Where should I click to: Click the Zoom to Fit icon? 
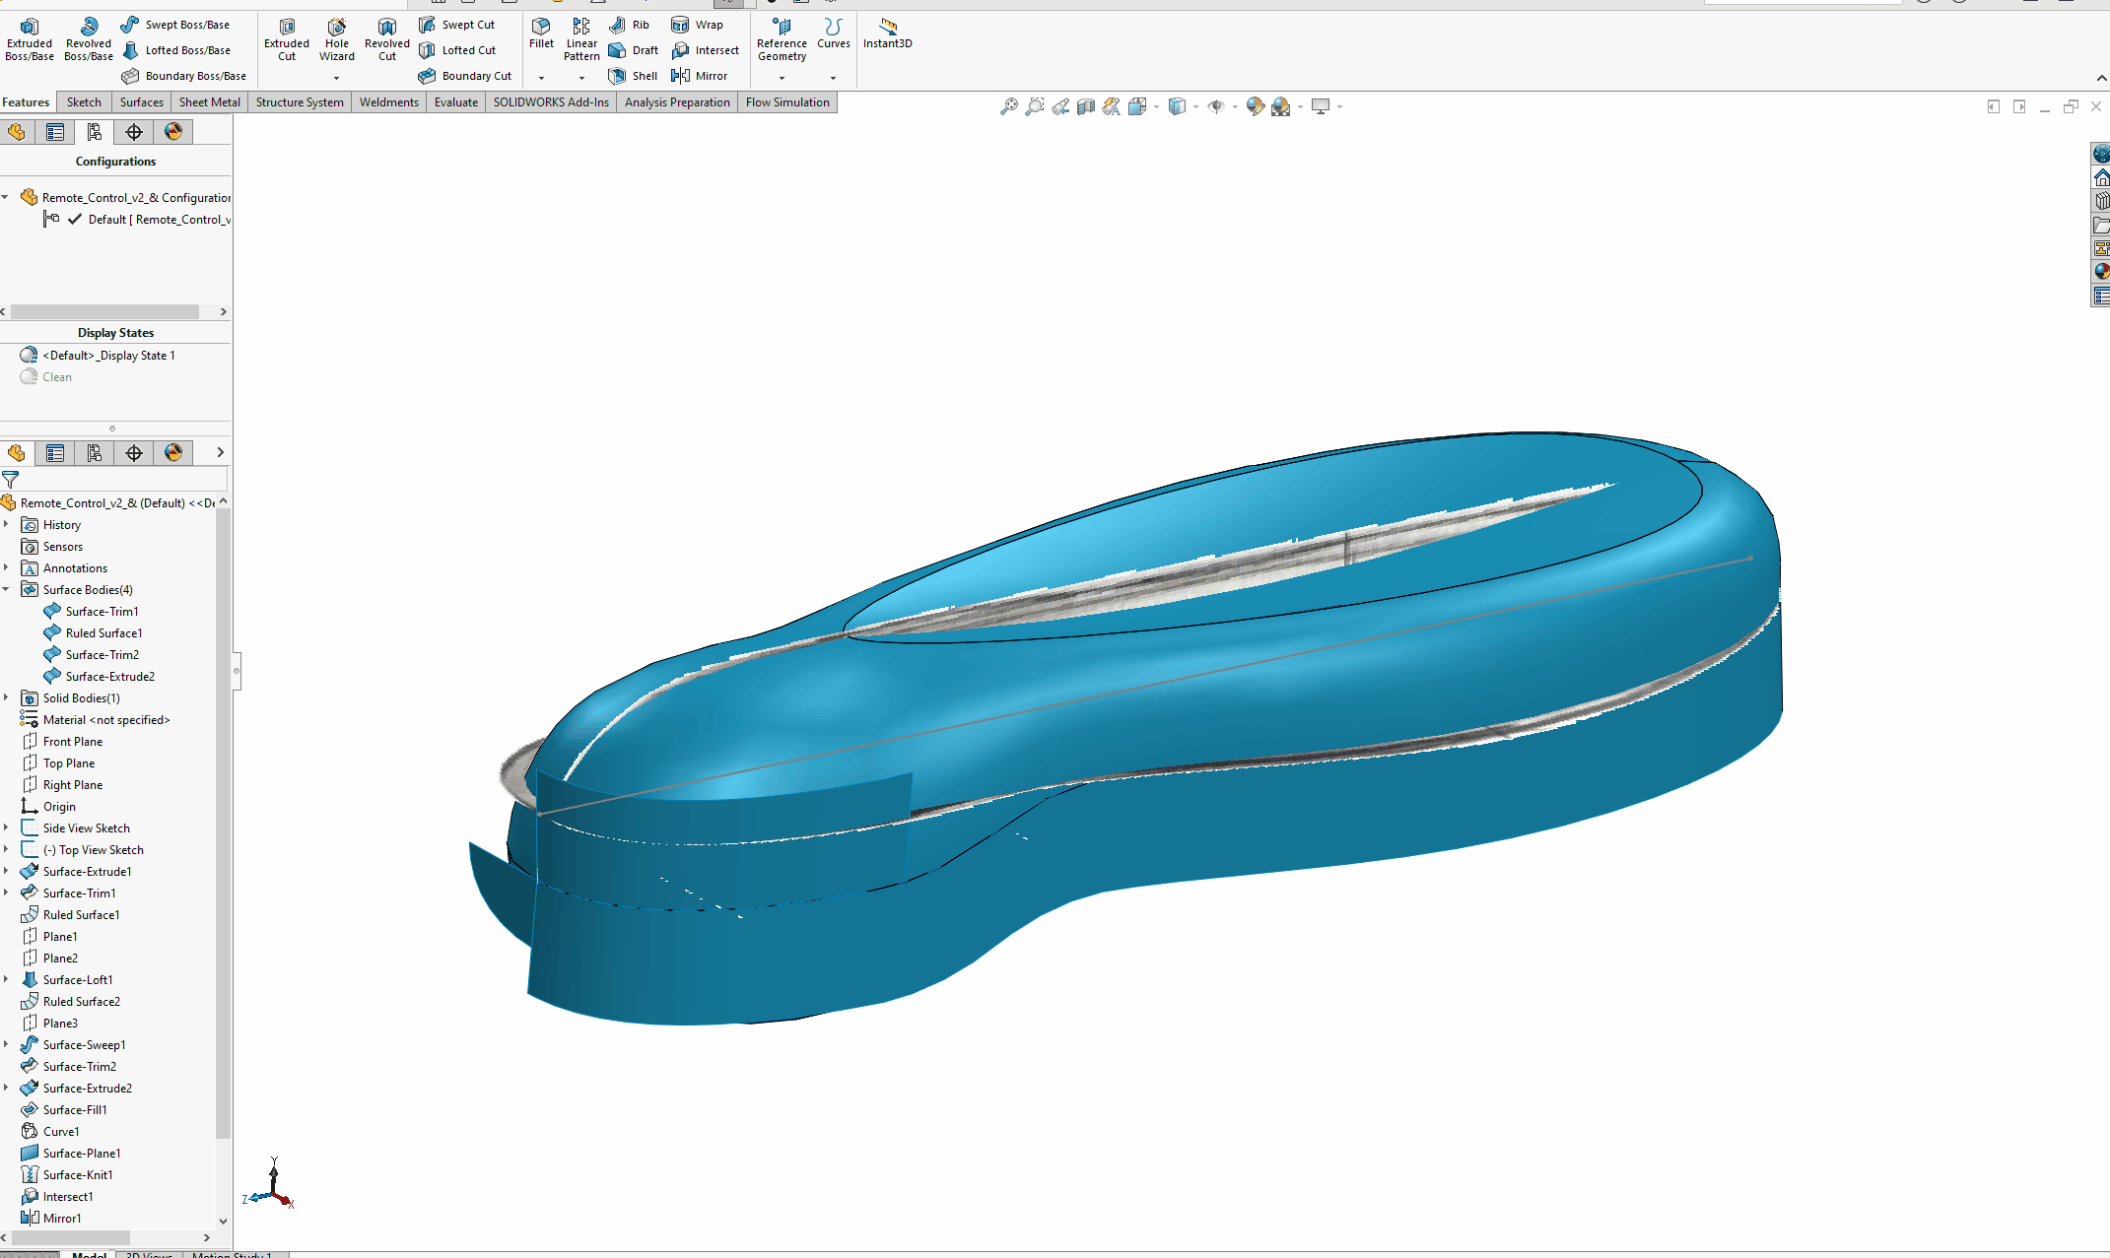(x=1008, y=106)
